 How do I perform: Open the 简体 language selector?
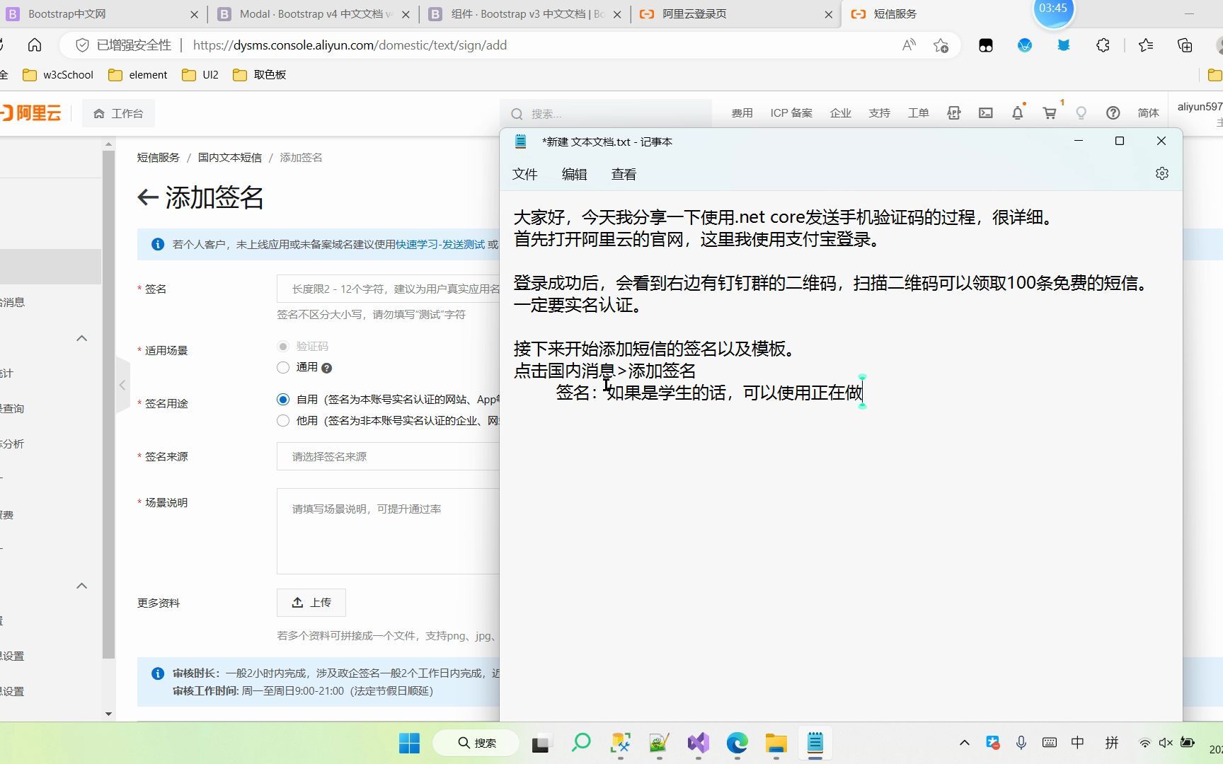click(1148, 113)
